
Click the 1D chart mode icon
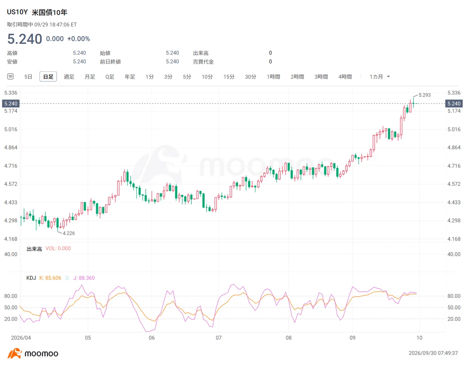point(10,76)
